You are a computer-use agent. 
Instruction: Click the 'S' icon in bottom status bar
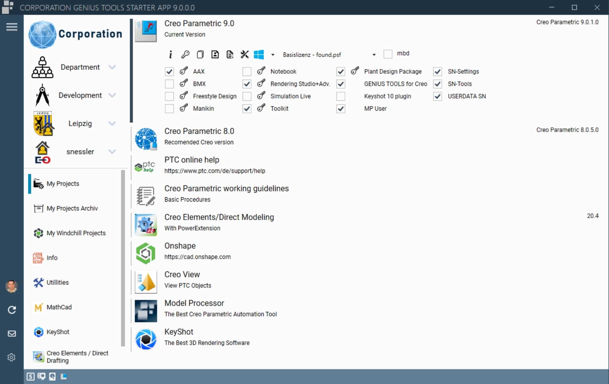[31, 376]
